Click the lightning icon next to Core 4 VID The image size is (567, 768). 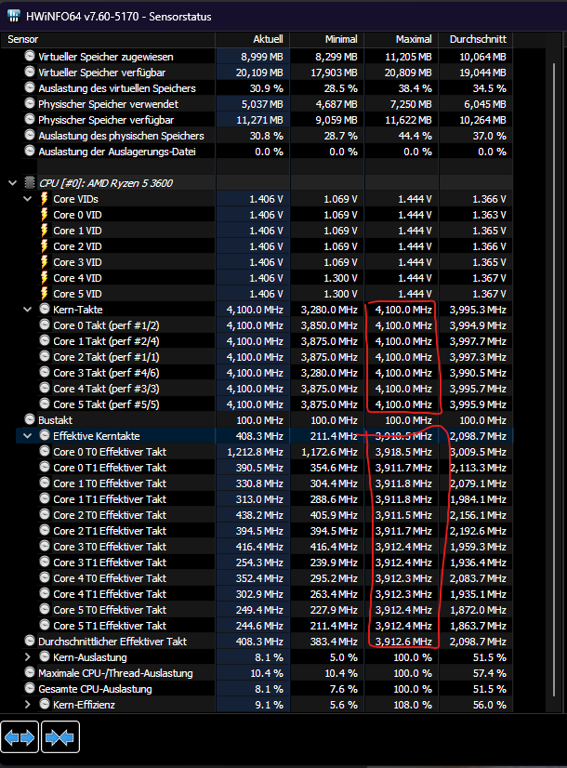click(x=44, y=277)
